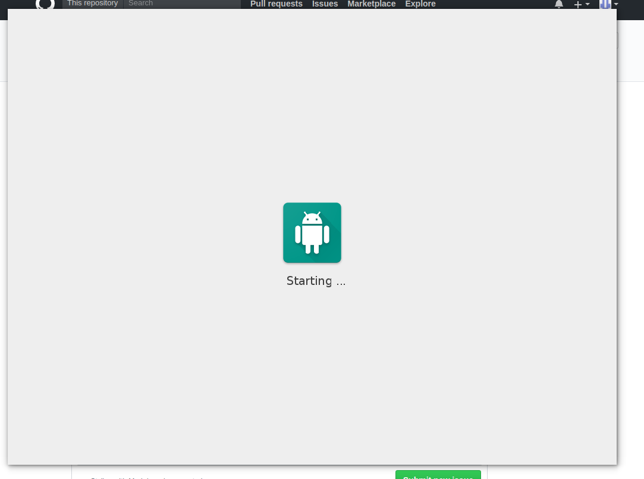Click the GitHub Octocat logo

click(x=45, y=5)
